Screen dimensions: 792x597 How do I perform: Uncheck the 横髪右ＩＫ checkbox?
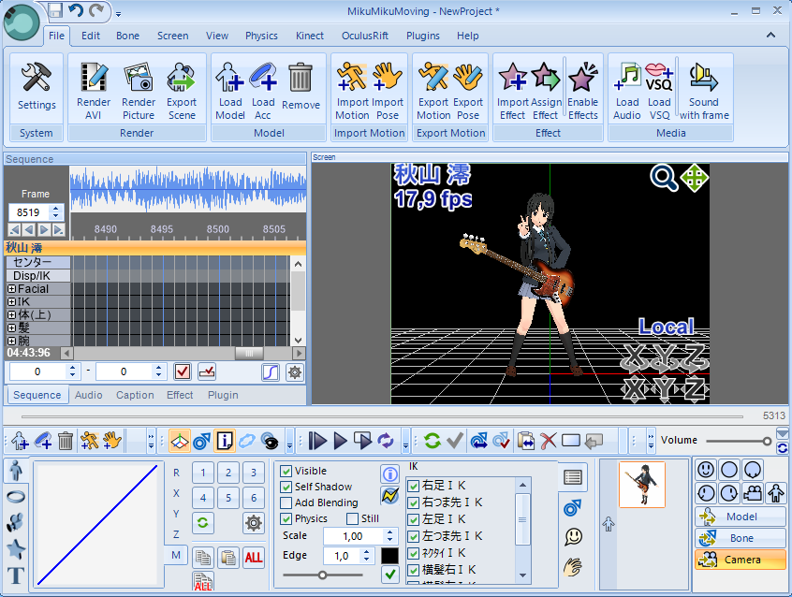coord(414,570)
